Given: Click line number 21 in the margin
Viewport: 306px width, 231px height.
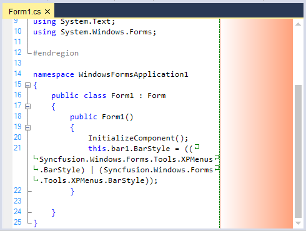Looking at the screenshot, I should (17, 148).
